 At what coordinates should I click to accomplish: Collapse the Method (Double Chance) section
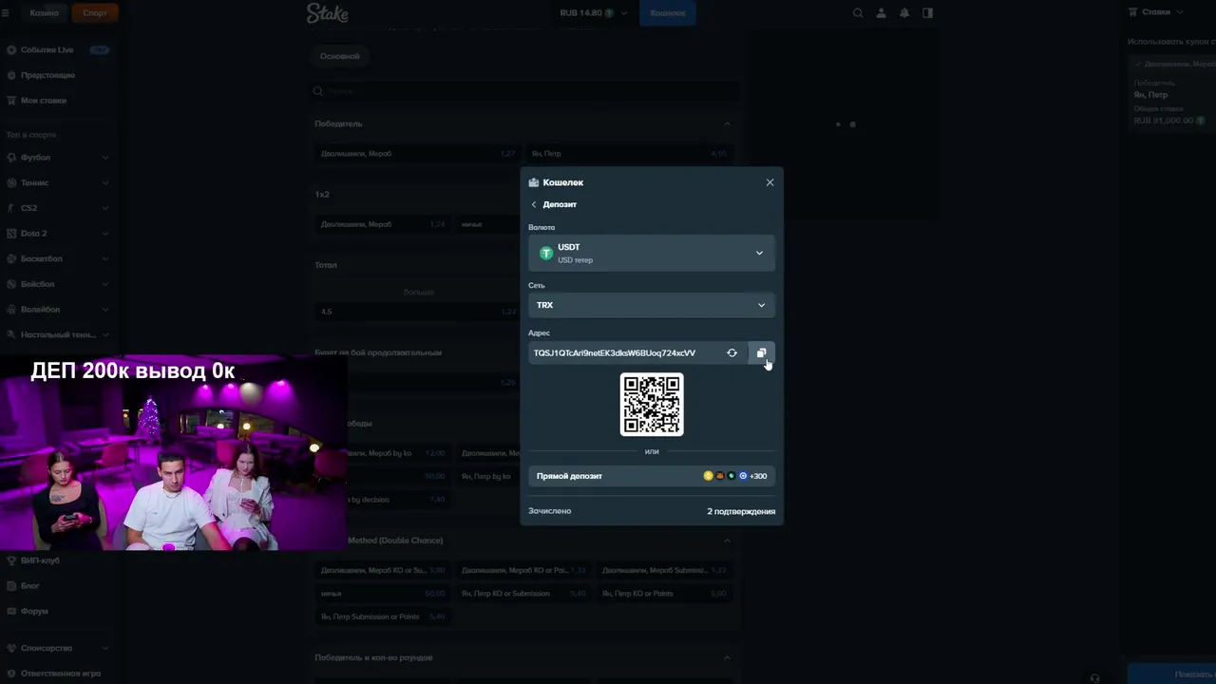[727, 541]
